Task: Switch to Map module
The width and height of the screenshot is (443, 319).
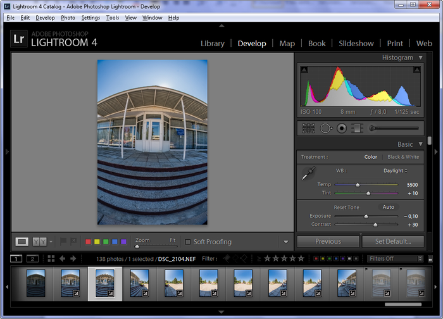Action: click(x=287, y=44)
